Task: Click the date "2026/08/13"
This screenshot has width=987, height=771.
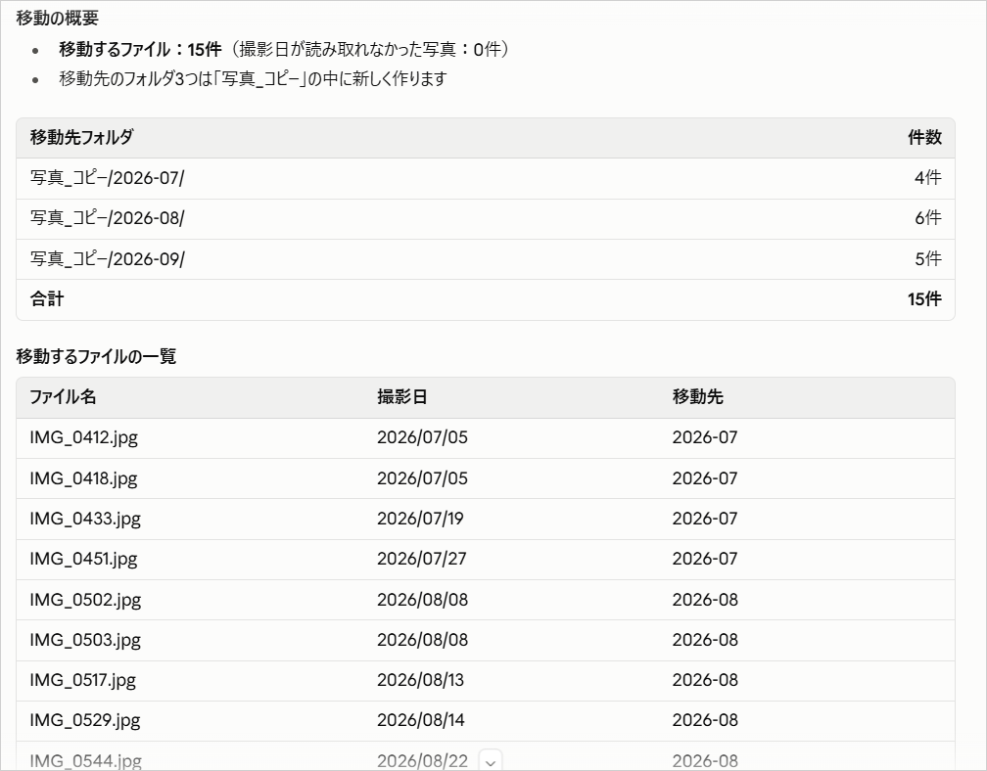Action: 420,680
